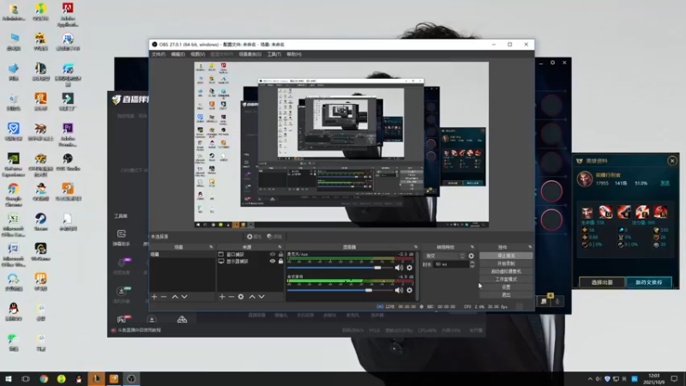Adjust the desktop audio volume slider
The height and width of the screenshot is (386, 686).
(x=369, y=290)
